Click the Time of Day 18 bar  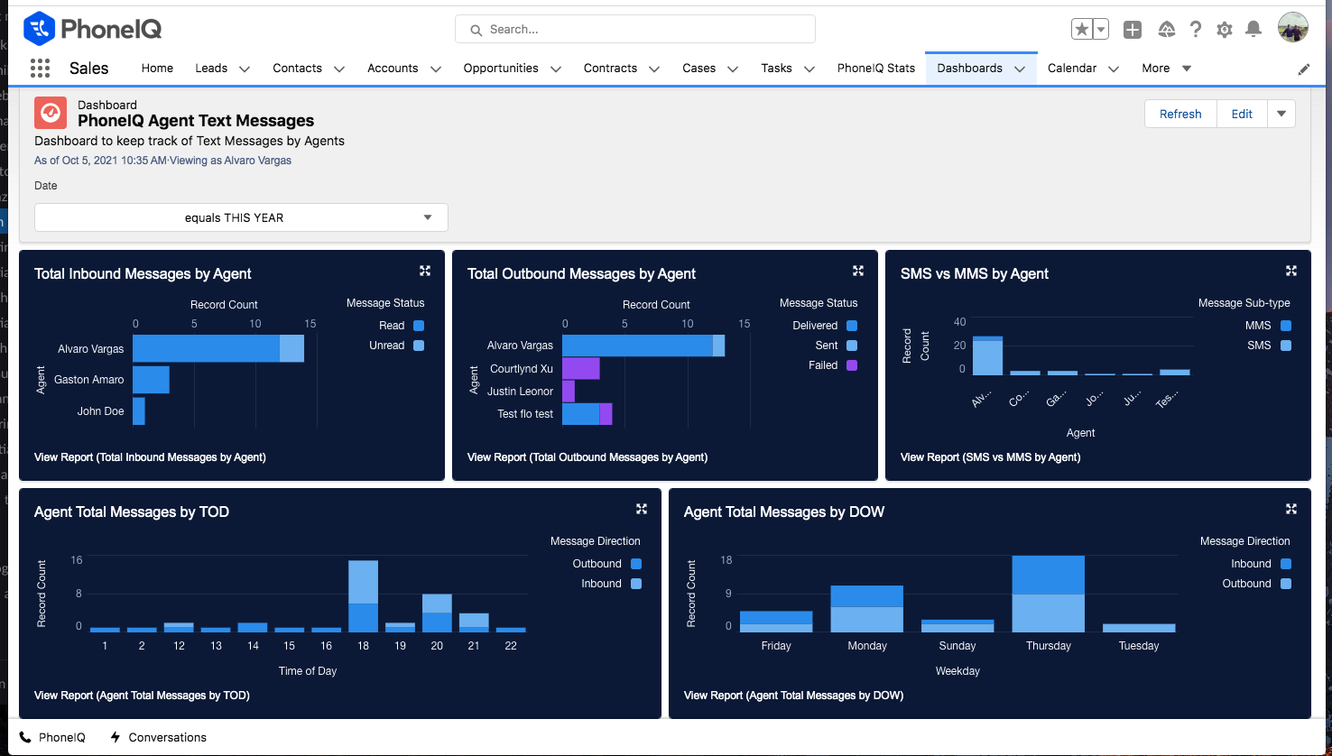point(363,596)
